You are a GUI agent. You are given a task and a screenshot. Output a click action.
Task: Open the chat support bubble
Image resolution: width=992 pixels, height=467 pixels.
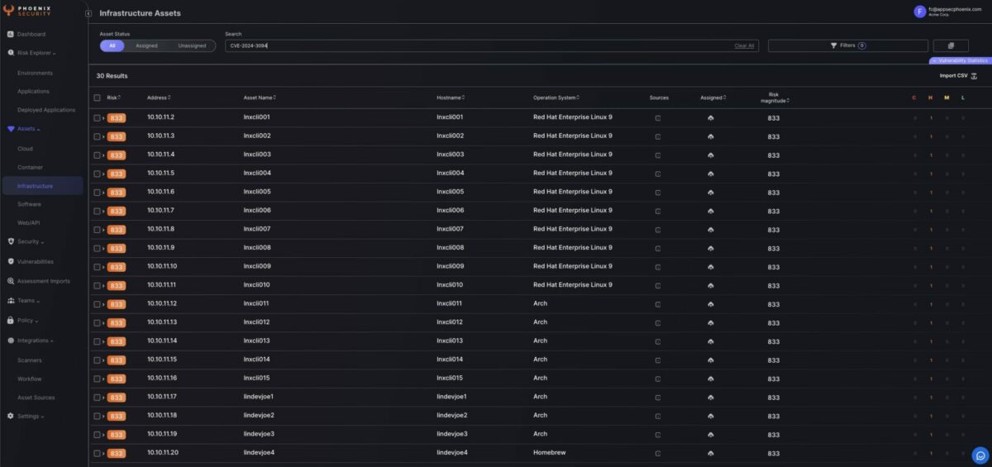[x=980, y=455]
